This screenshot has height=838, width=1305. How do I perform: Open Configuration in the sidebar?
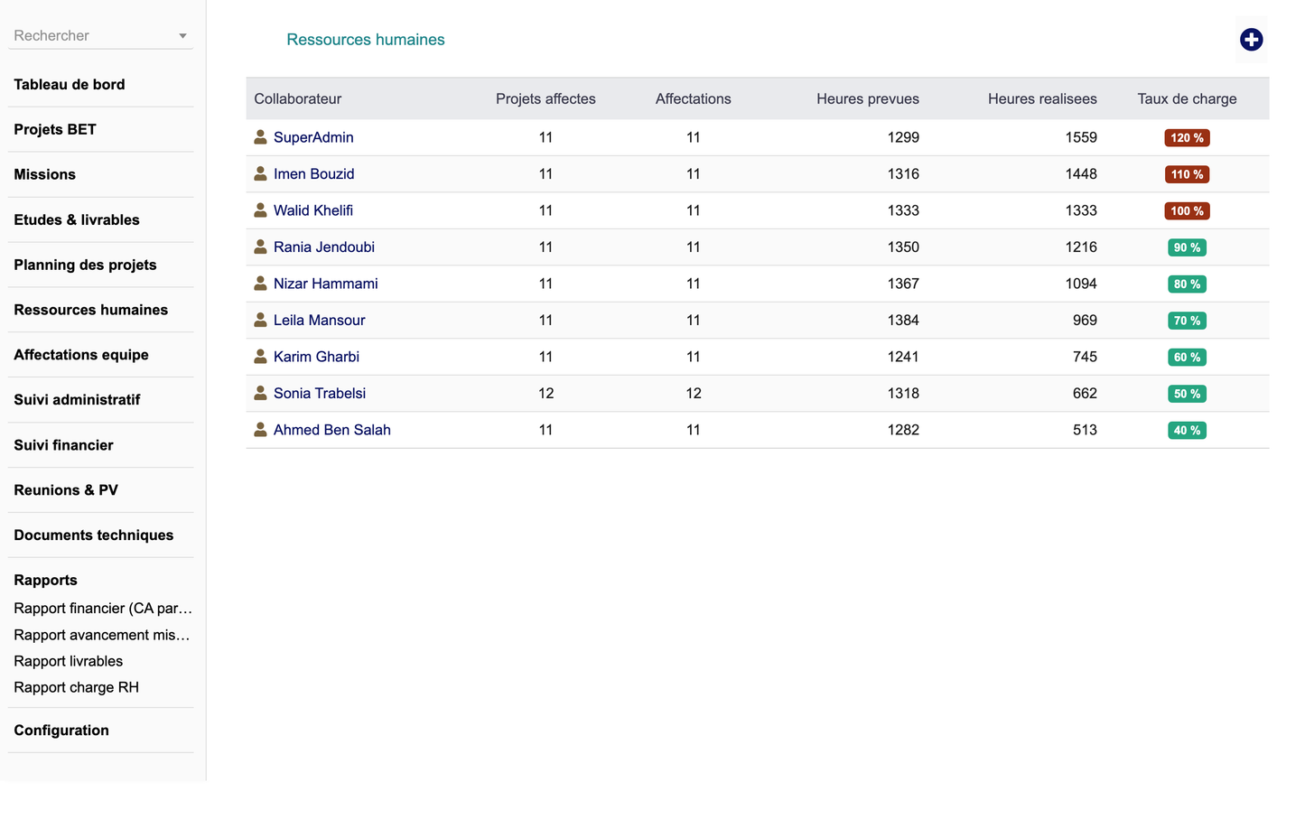(x=61, y=730)
